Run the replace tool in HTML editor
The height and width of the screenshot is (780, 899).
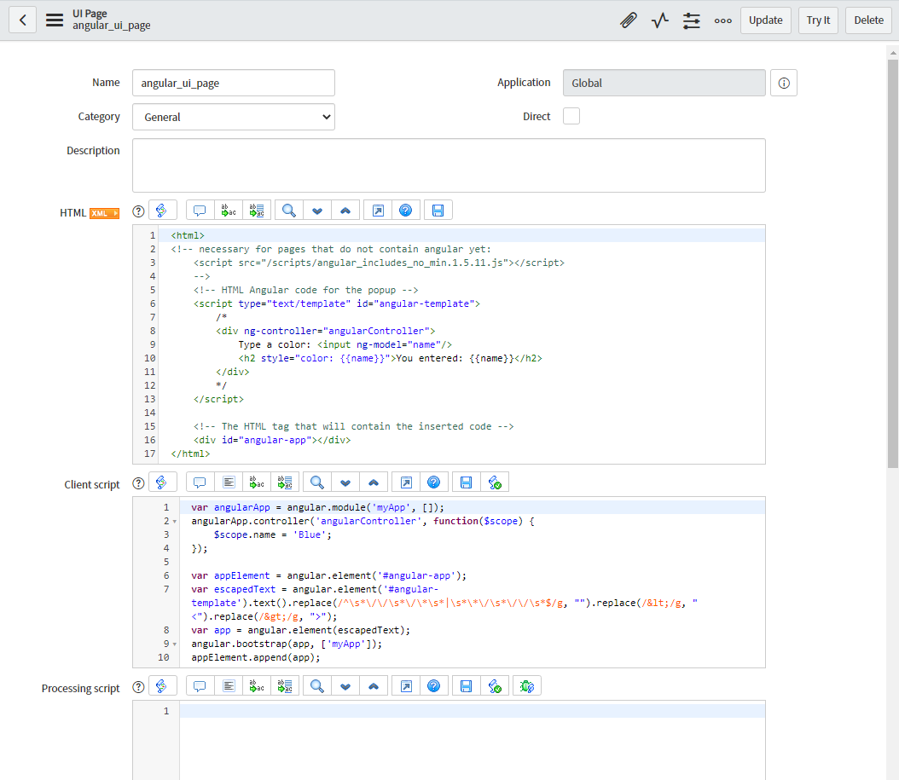pyautogui.click(x=228, y=210)
